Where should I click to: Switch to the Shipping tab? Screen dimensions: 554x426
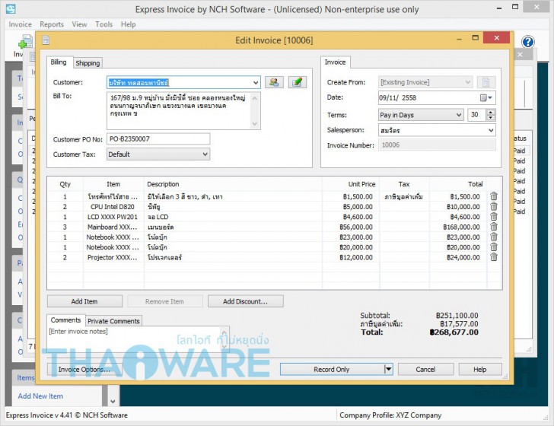[x=88, y=63]
